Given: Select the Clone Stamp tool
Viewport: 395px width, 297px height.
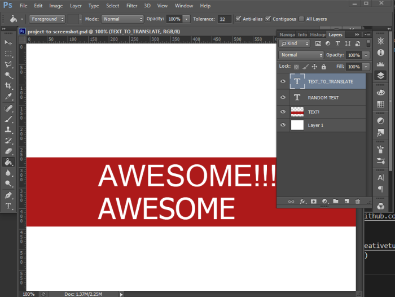Looking at the screenshot, I should (x=8, y=130).
